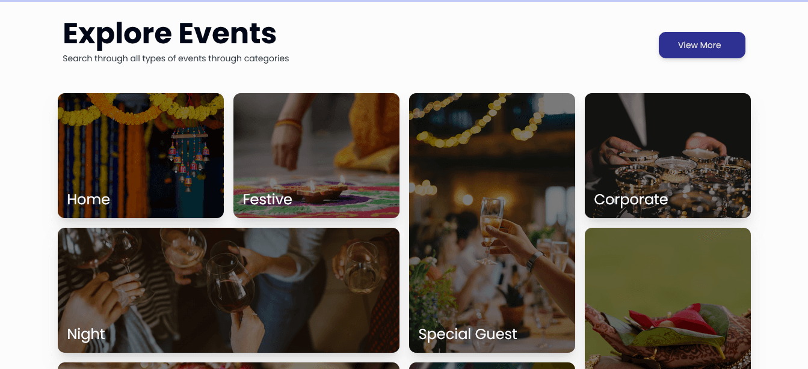The width and height of the screenshot is (808, 369).
Task: Click the partially visible card below Special Guest
Action: (492, 365)
